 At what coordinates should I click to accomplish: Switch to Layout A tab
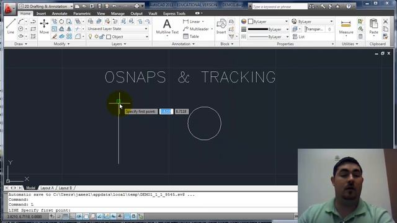(x=47, y=188)
